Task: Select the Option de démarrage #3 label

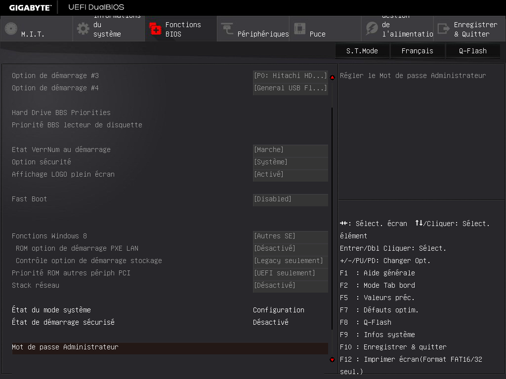Action: (x=55, y=76)
